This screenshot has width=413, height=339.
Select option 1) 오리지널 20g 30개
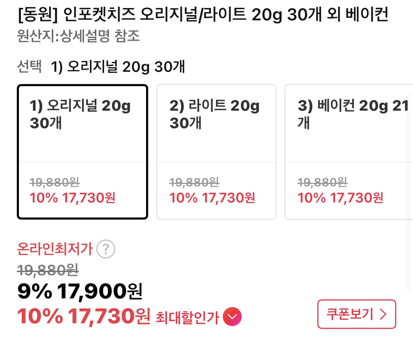pyautogui.click(x=82, y=152)
